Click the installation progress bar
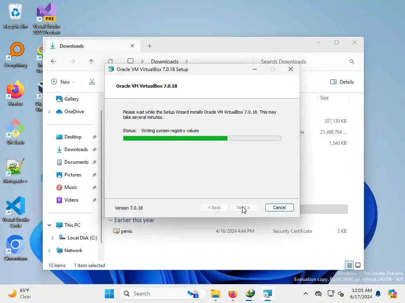 pyautogui.click(x=202, y=138)
